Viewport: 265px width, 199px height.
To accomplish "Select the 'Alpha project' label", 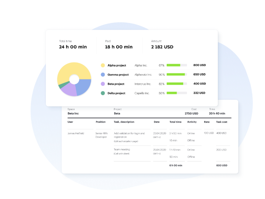I will tap(117, 65).
